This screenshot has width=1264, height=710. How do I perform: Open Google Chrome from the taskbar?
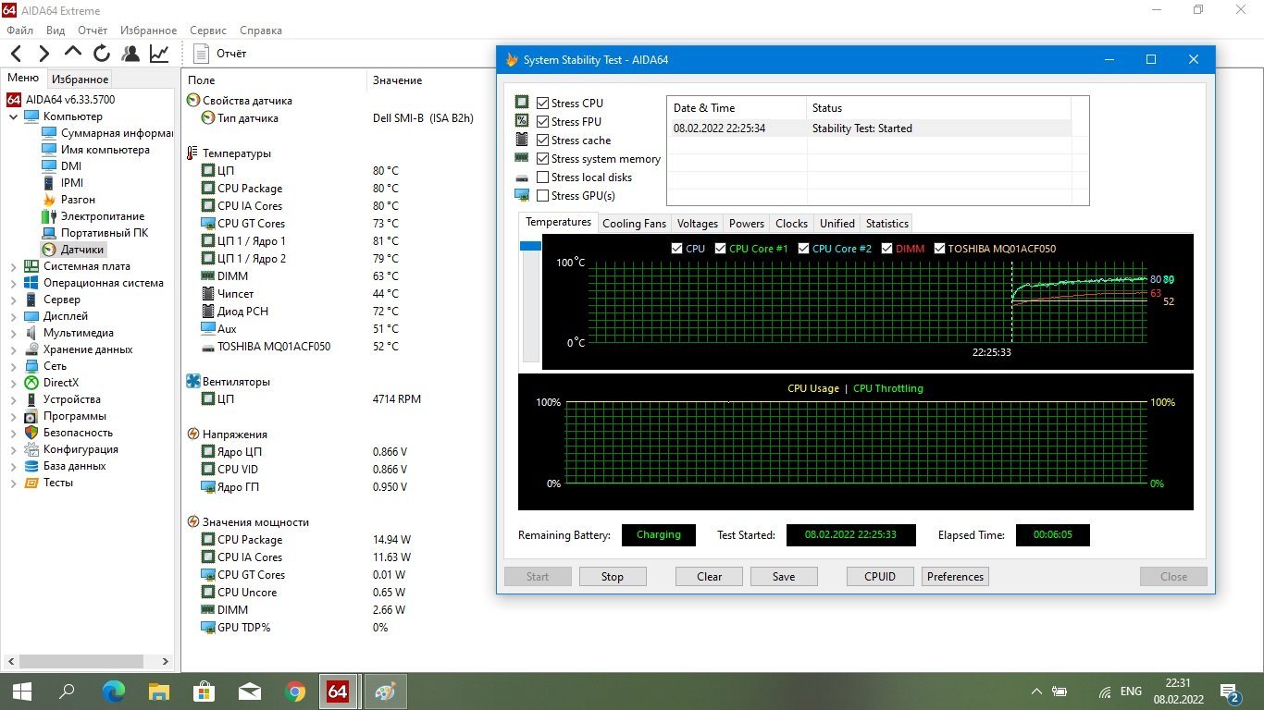click(x=295, y=692)
